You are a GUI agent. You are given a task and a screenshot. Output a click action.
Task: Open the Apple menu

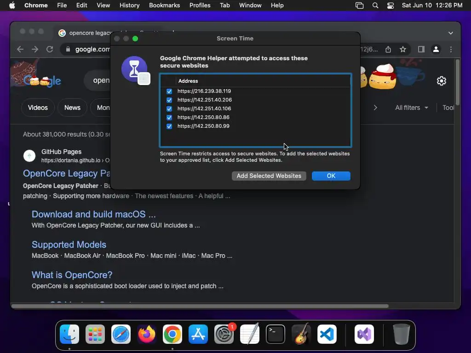coord(12,6)
